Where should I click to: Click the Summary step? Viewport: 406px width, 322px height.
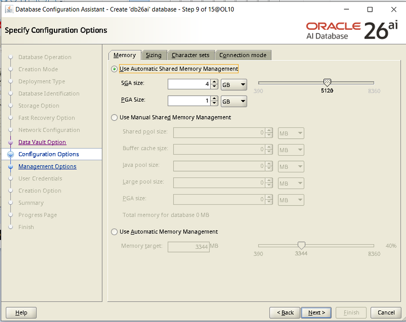[31, 203]
